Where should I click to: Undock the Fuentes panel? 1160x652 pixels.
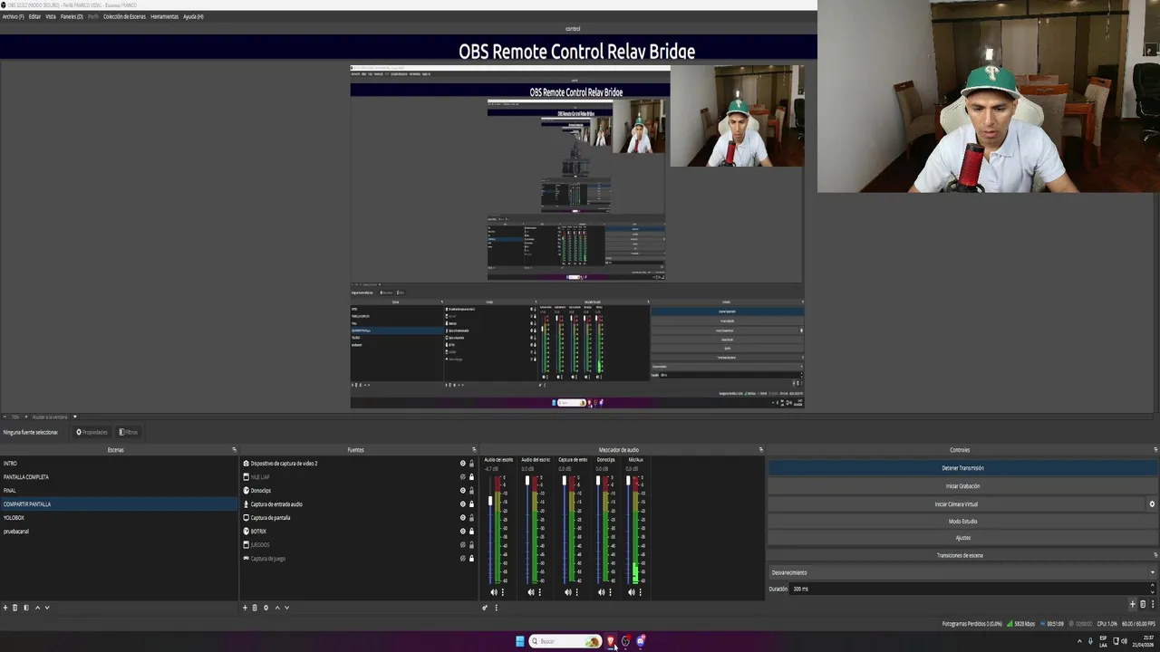click(473, 450)
